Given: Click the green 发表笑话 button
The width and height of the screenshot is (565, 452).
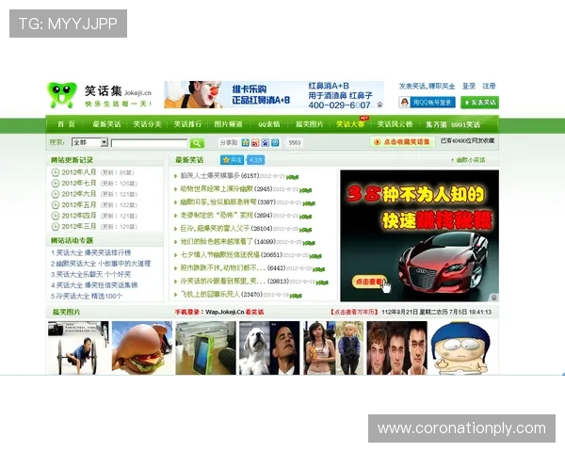Looking at the screenshot, I should [479, 103].
